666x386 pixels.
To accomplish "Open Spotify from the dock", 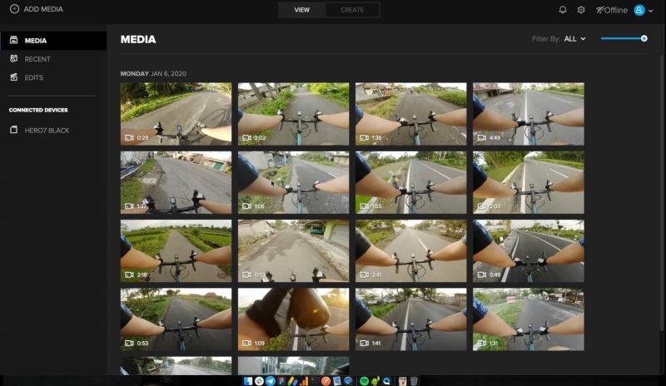I will (364, 381).
